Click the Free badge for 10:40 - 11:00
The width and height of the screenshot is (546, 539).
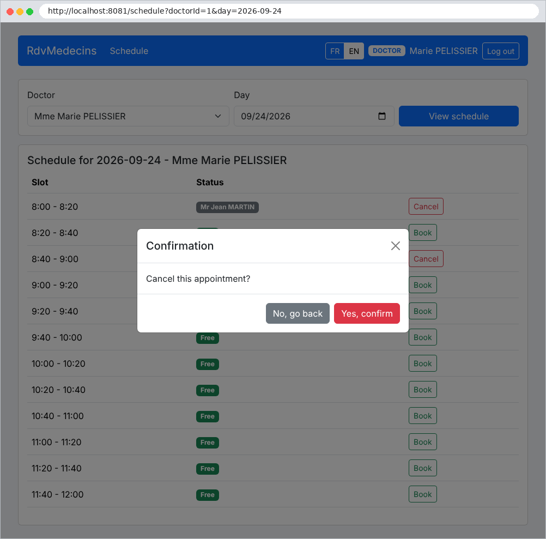(207, 416)
